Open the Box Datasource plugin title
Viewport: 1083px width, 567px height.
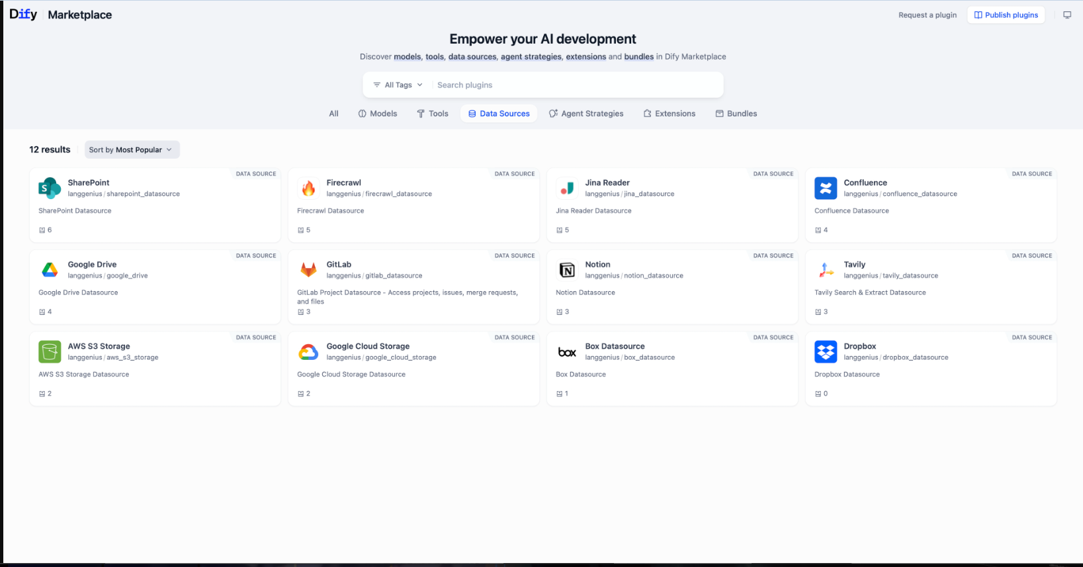point(615,347)
